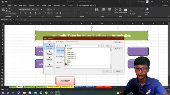The width and height of the screenshot is (170, 95).
Task: Select the Activate folder in file list
Action: pos(69,49)
